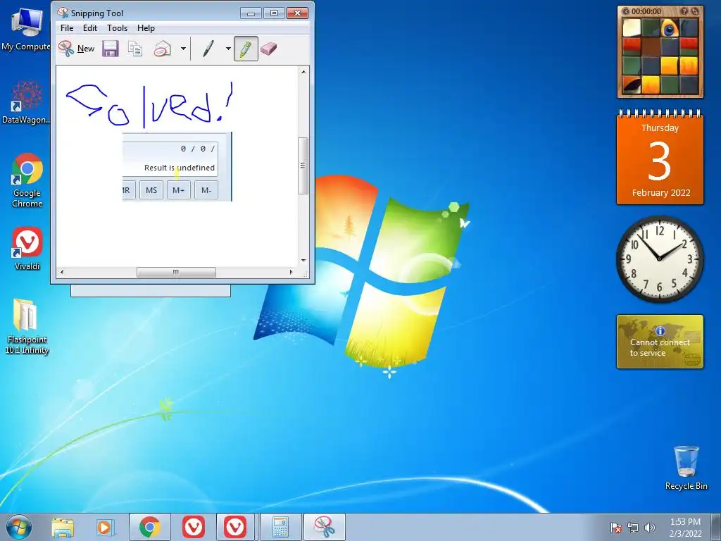The image size is (721, 541).
Task: Click the network tray icon
Action: [x=633, y=528]
